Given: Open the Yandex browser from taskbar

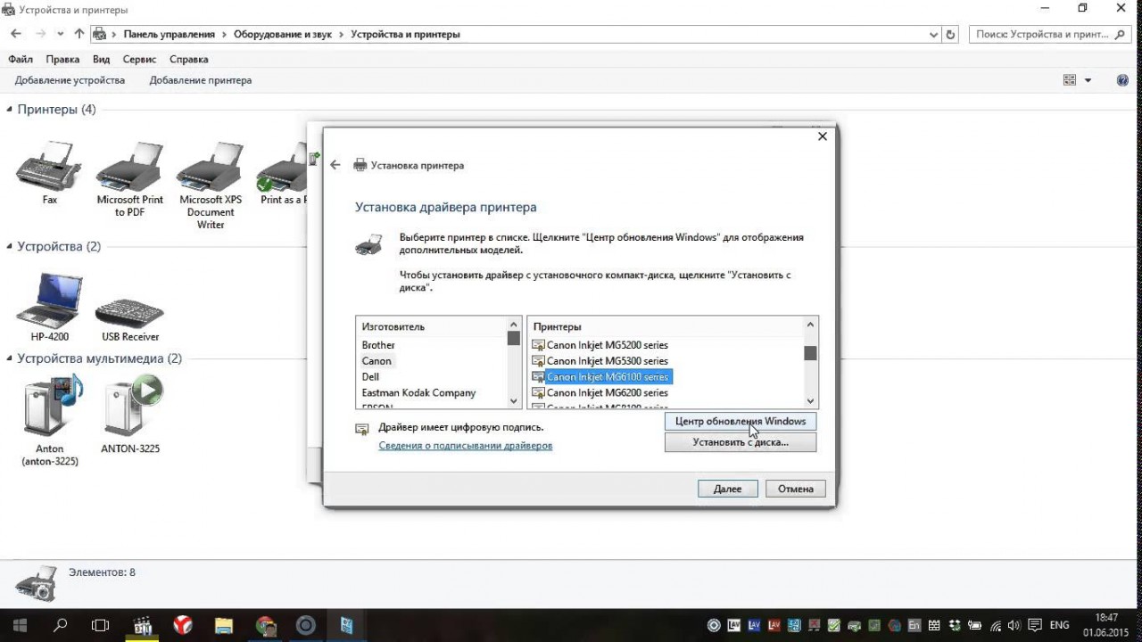Looking at the screenshot, I should click(182, 625).
